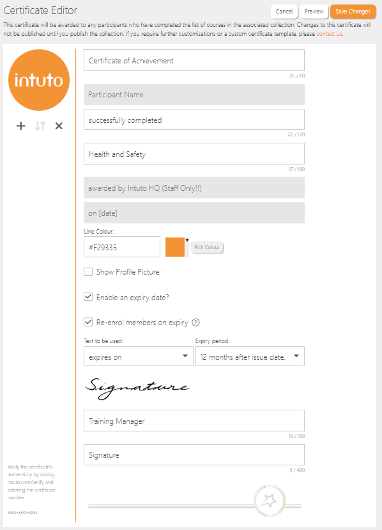Click the Certificate of Achievement title field
Viewport: 382px width, 530px height.
click(x=194, y=61)
